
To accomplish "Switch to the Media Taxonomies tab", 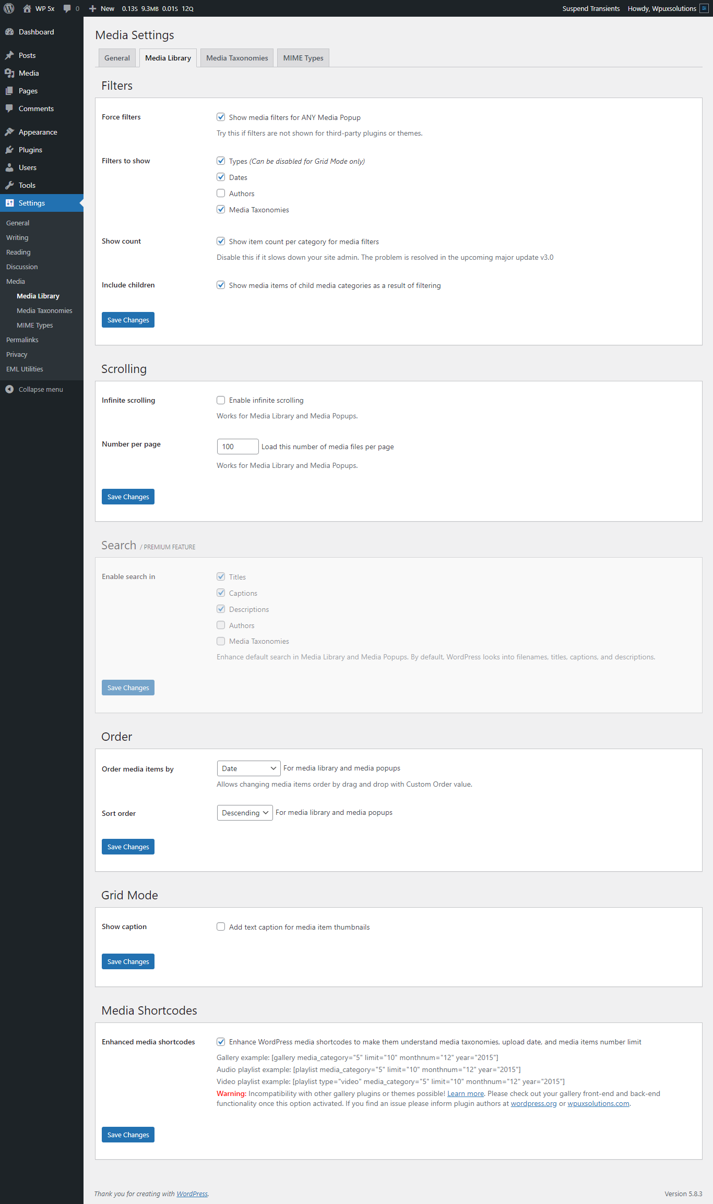I will (x=237, y=58).
